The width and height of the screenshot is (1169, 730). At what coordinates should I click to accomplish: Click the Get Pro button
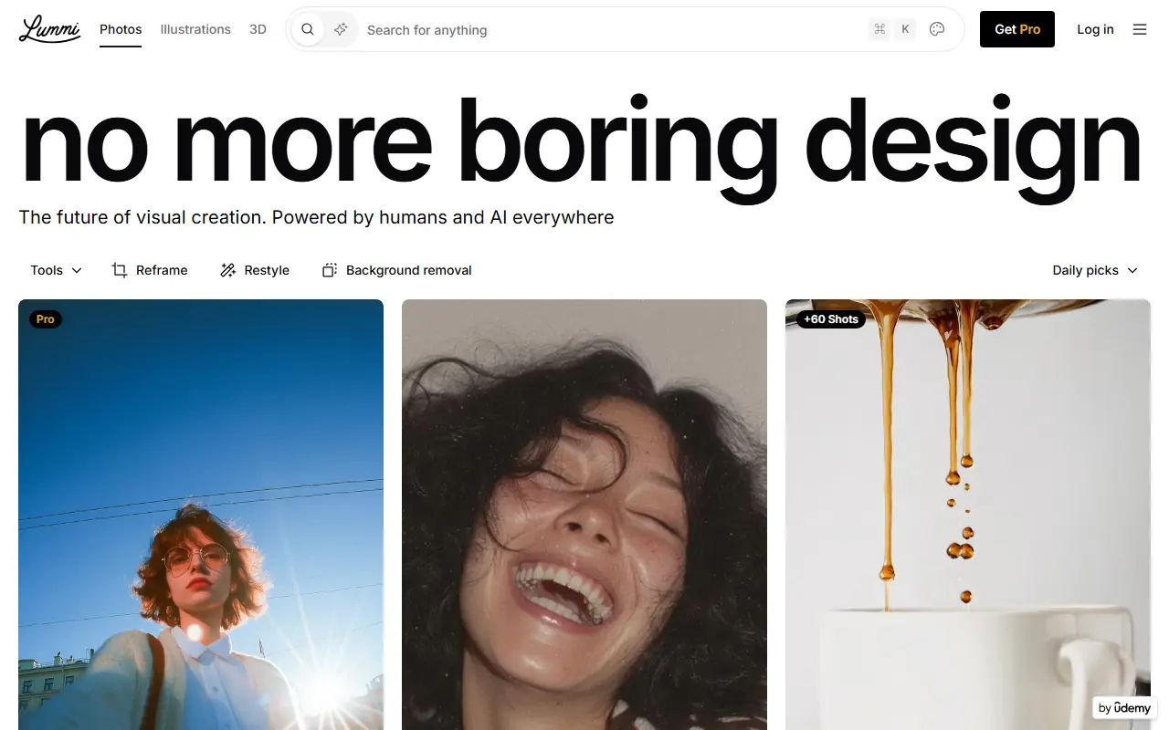[1016, 29]
